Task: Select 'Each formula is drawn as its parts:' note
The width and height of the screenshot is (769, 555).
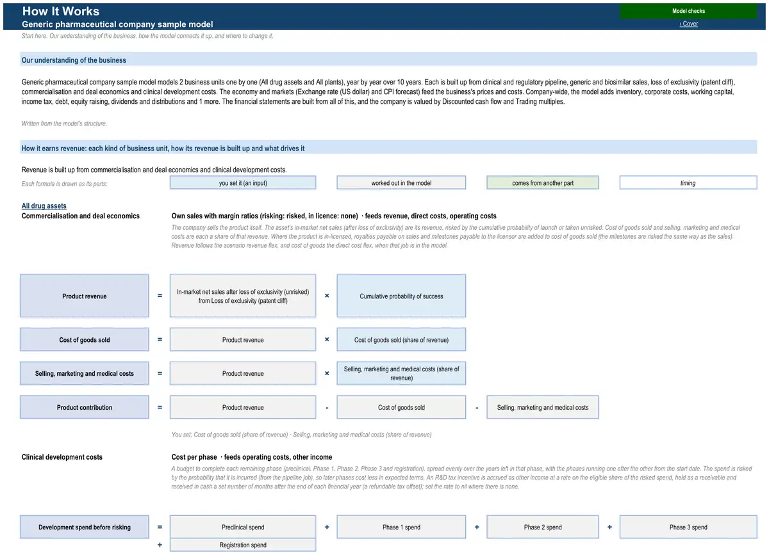Action: pos(65,184)
